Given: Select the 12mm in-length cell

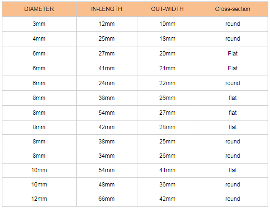Looking at the screenshot, I should [x=107, y=24].
